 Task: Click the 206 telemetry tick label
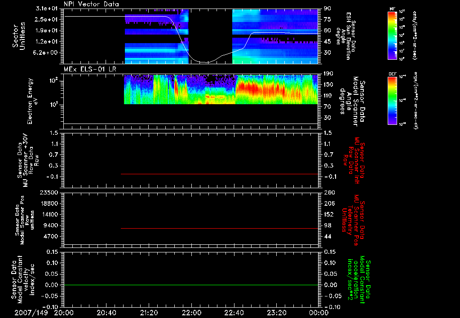click(329, 203)
